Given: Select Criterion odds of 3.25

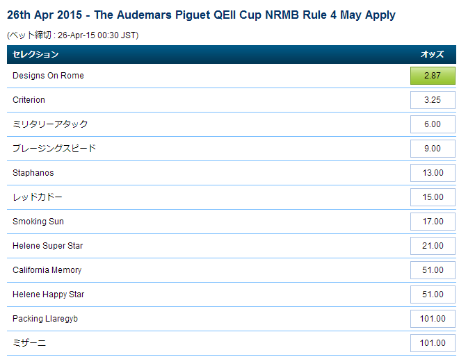Looking at the screenshot, I should pos(433,100).
